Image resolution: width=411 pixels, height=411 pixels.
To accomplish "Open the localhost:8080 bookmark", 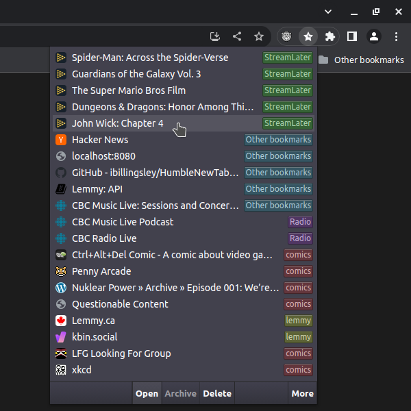I will pos(184,156).
